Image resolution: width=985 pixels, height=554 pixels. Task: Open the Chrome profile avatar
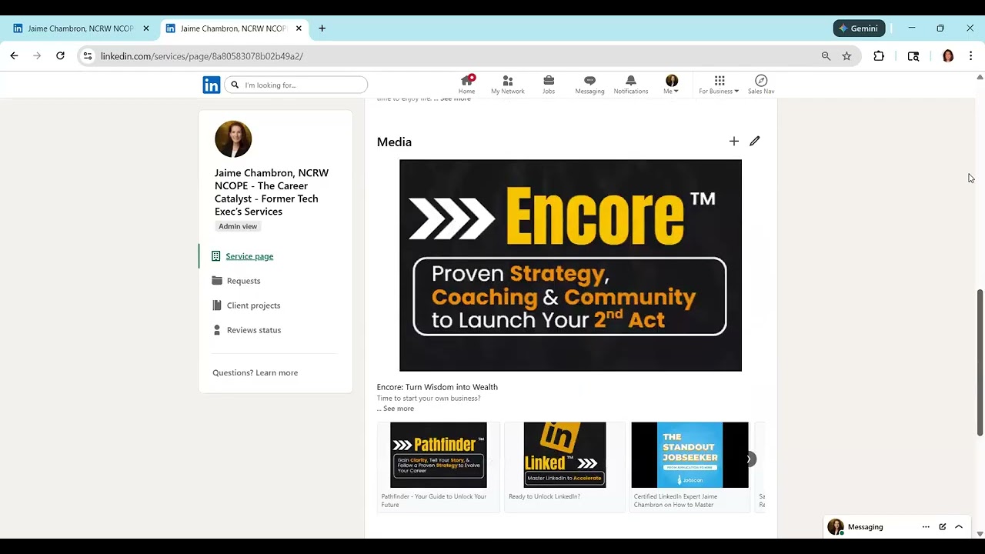(x=948, y=56)
